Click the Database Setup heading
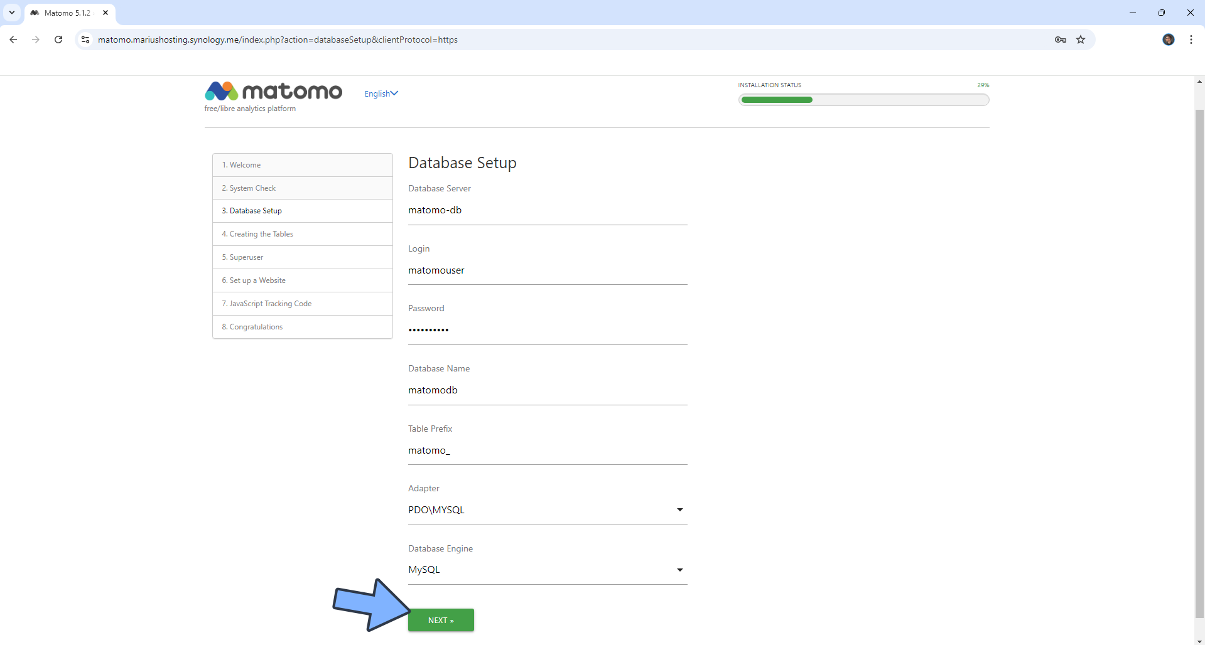 pyautogui.click(x=462, y=163)
